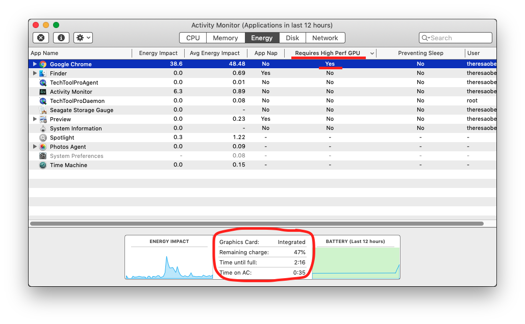Select the System Preferences row name

77,156
